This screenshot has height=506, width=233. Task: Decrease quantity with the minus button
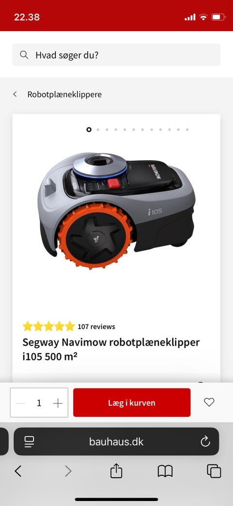click(20, 403)
